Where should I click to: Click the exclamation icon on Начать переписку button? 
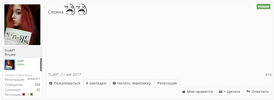click(114, 83)
